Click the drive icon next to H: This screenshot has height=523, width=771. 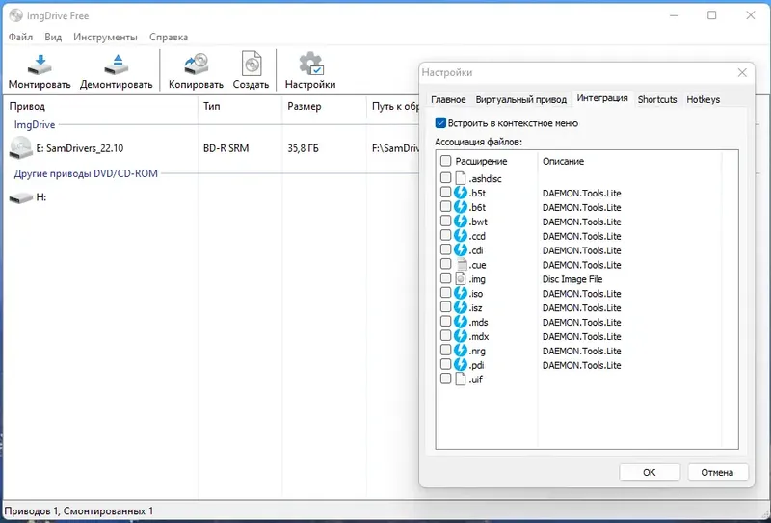[x=20, y=197]
